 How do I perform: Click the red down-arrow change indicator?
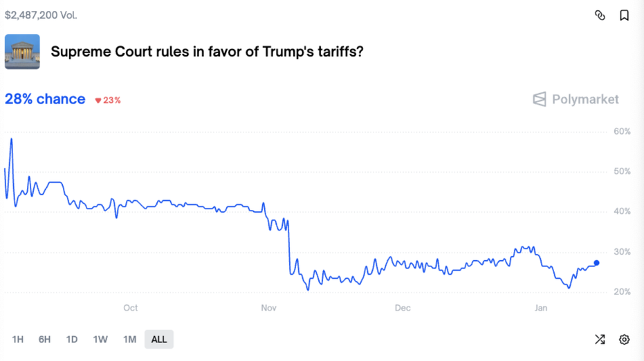[98, 101]
